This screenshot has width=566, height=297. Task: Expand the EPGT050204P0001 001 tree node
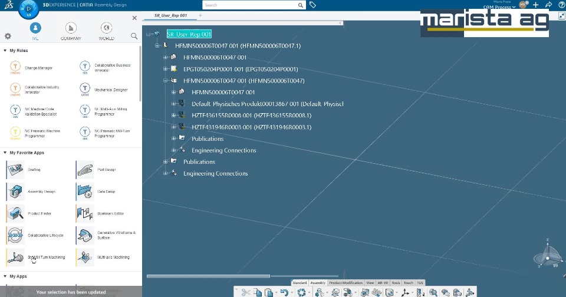(x=165, y=69)
